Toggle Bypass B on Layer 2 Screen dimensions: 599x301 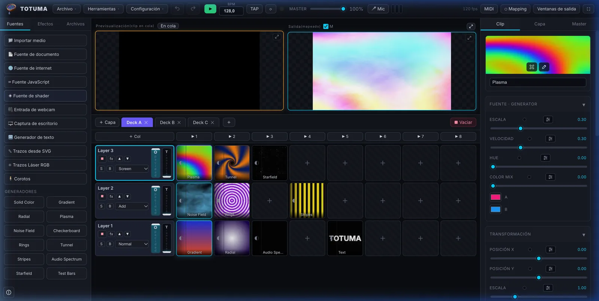pyautogui.click(x=110, y=206)
